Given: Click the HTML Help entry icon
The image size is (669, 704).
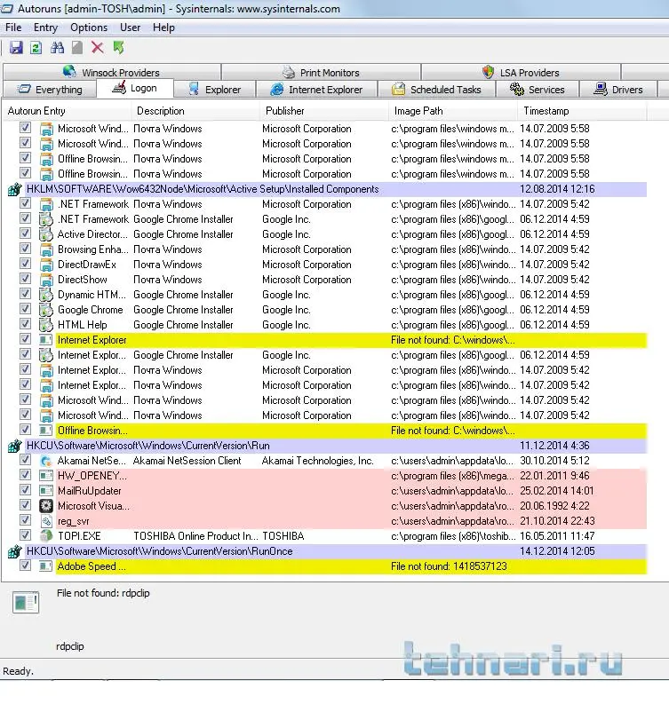Looking at the screenshot, I should (x=46, y=325).
